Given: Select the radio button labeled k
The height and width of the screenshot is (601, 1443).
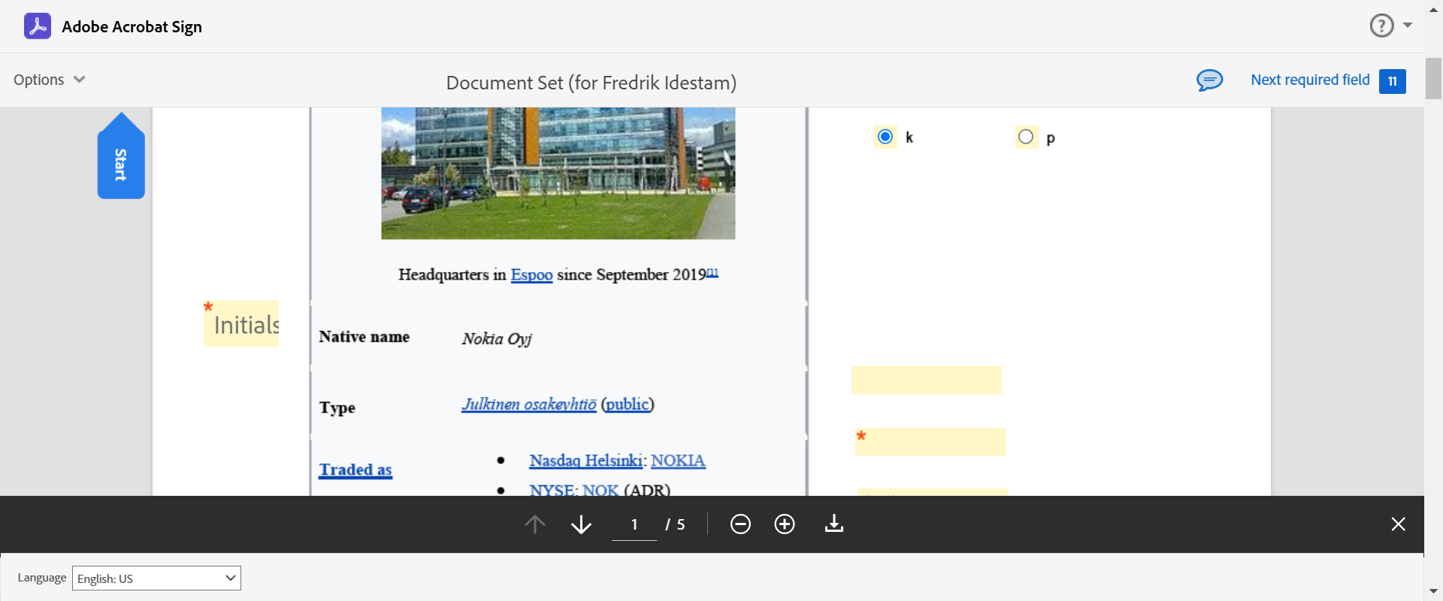Looking at the screenshot, I should point(885,137).
